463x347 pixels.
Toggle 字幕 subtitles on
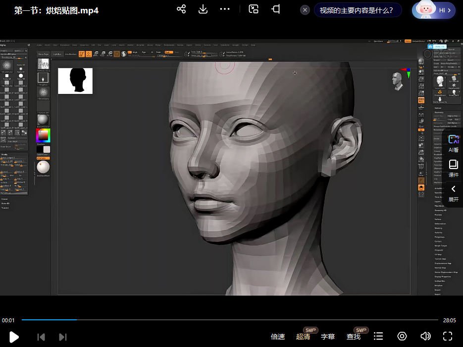[328, 337]
